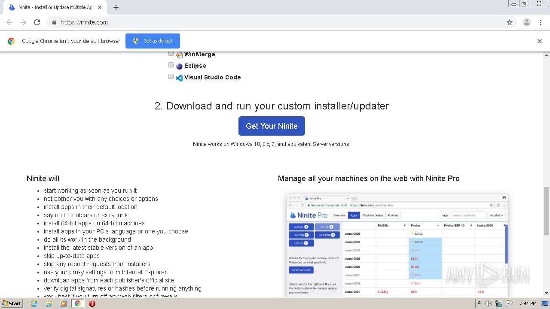
Task: Click the Visual Studio Code icon
Action: click(179, 78)
